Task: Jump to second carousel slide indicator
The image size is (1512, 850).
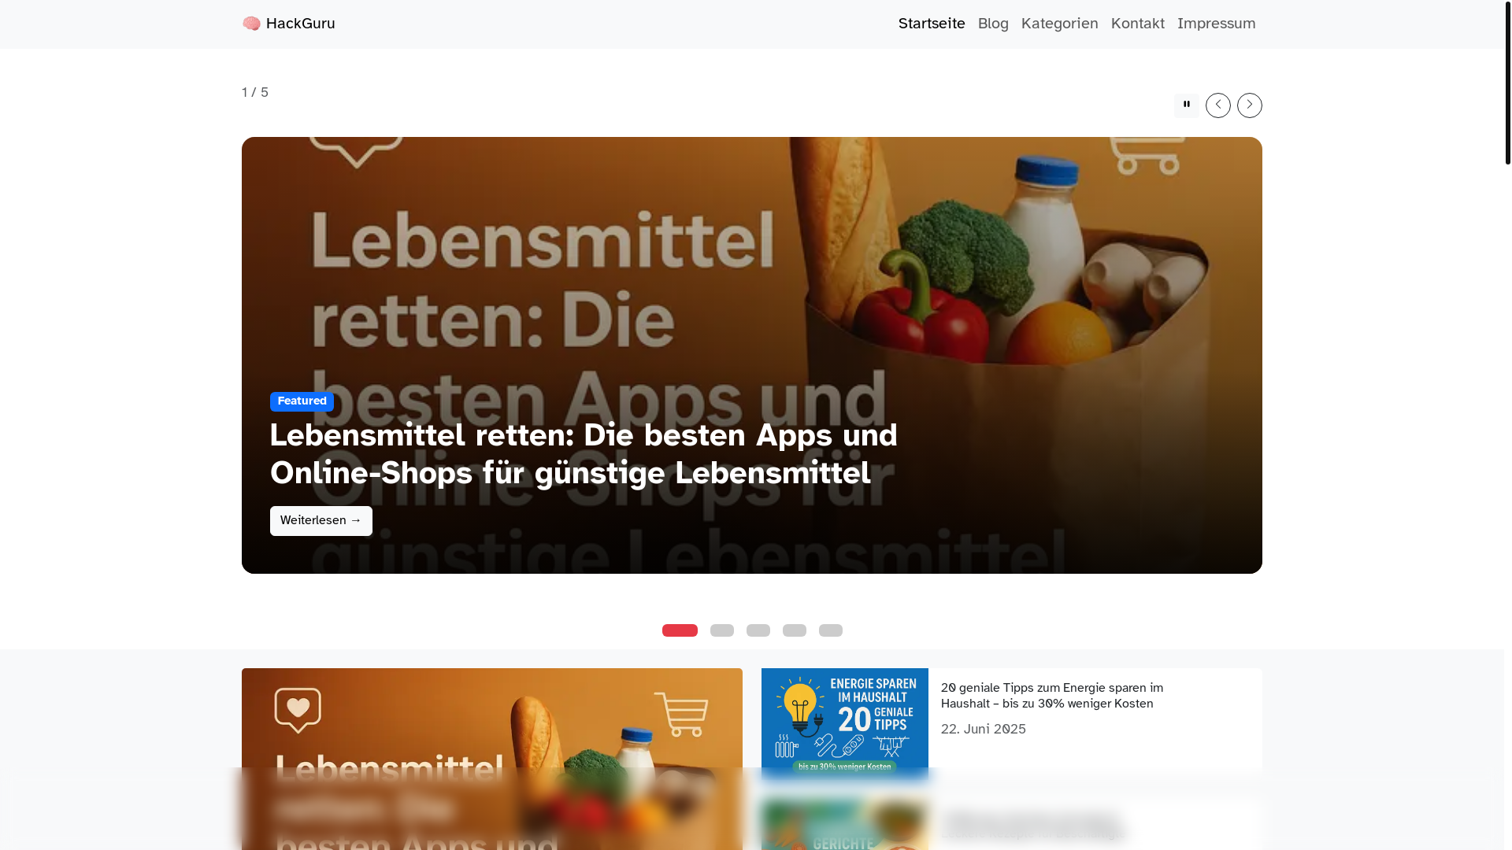Action: click(722, 630)
